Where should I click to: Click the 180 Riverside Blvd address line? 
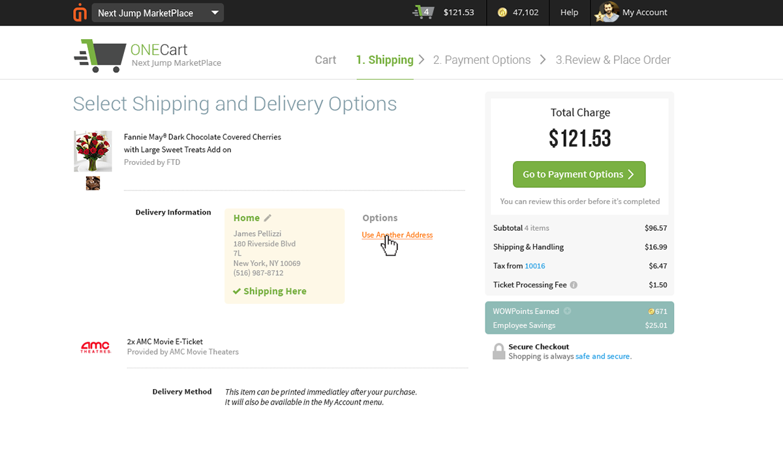click(264, 244)
